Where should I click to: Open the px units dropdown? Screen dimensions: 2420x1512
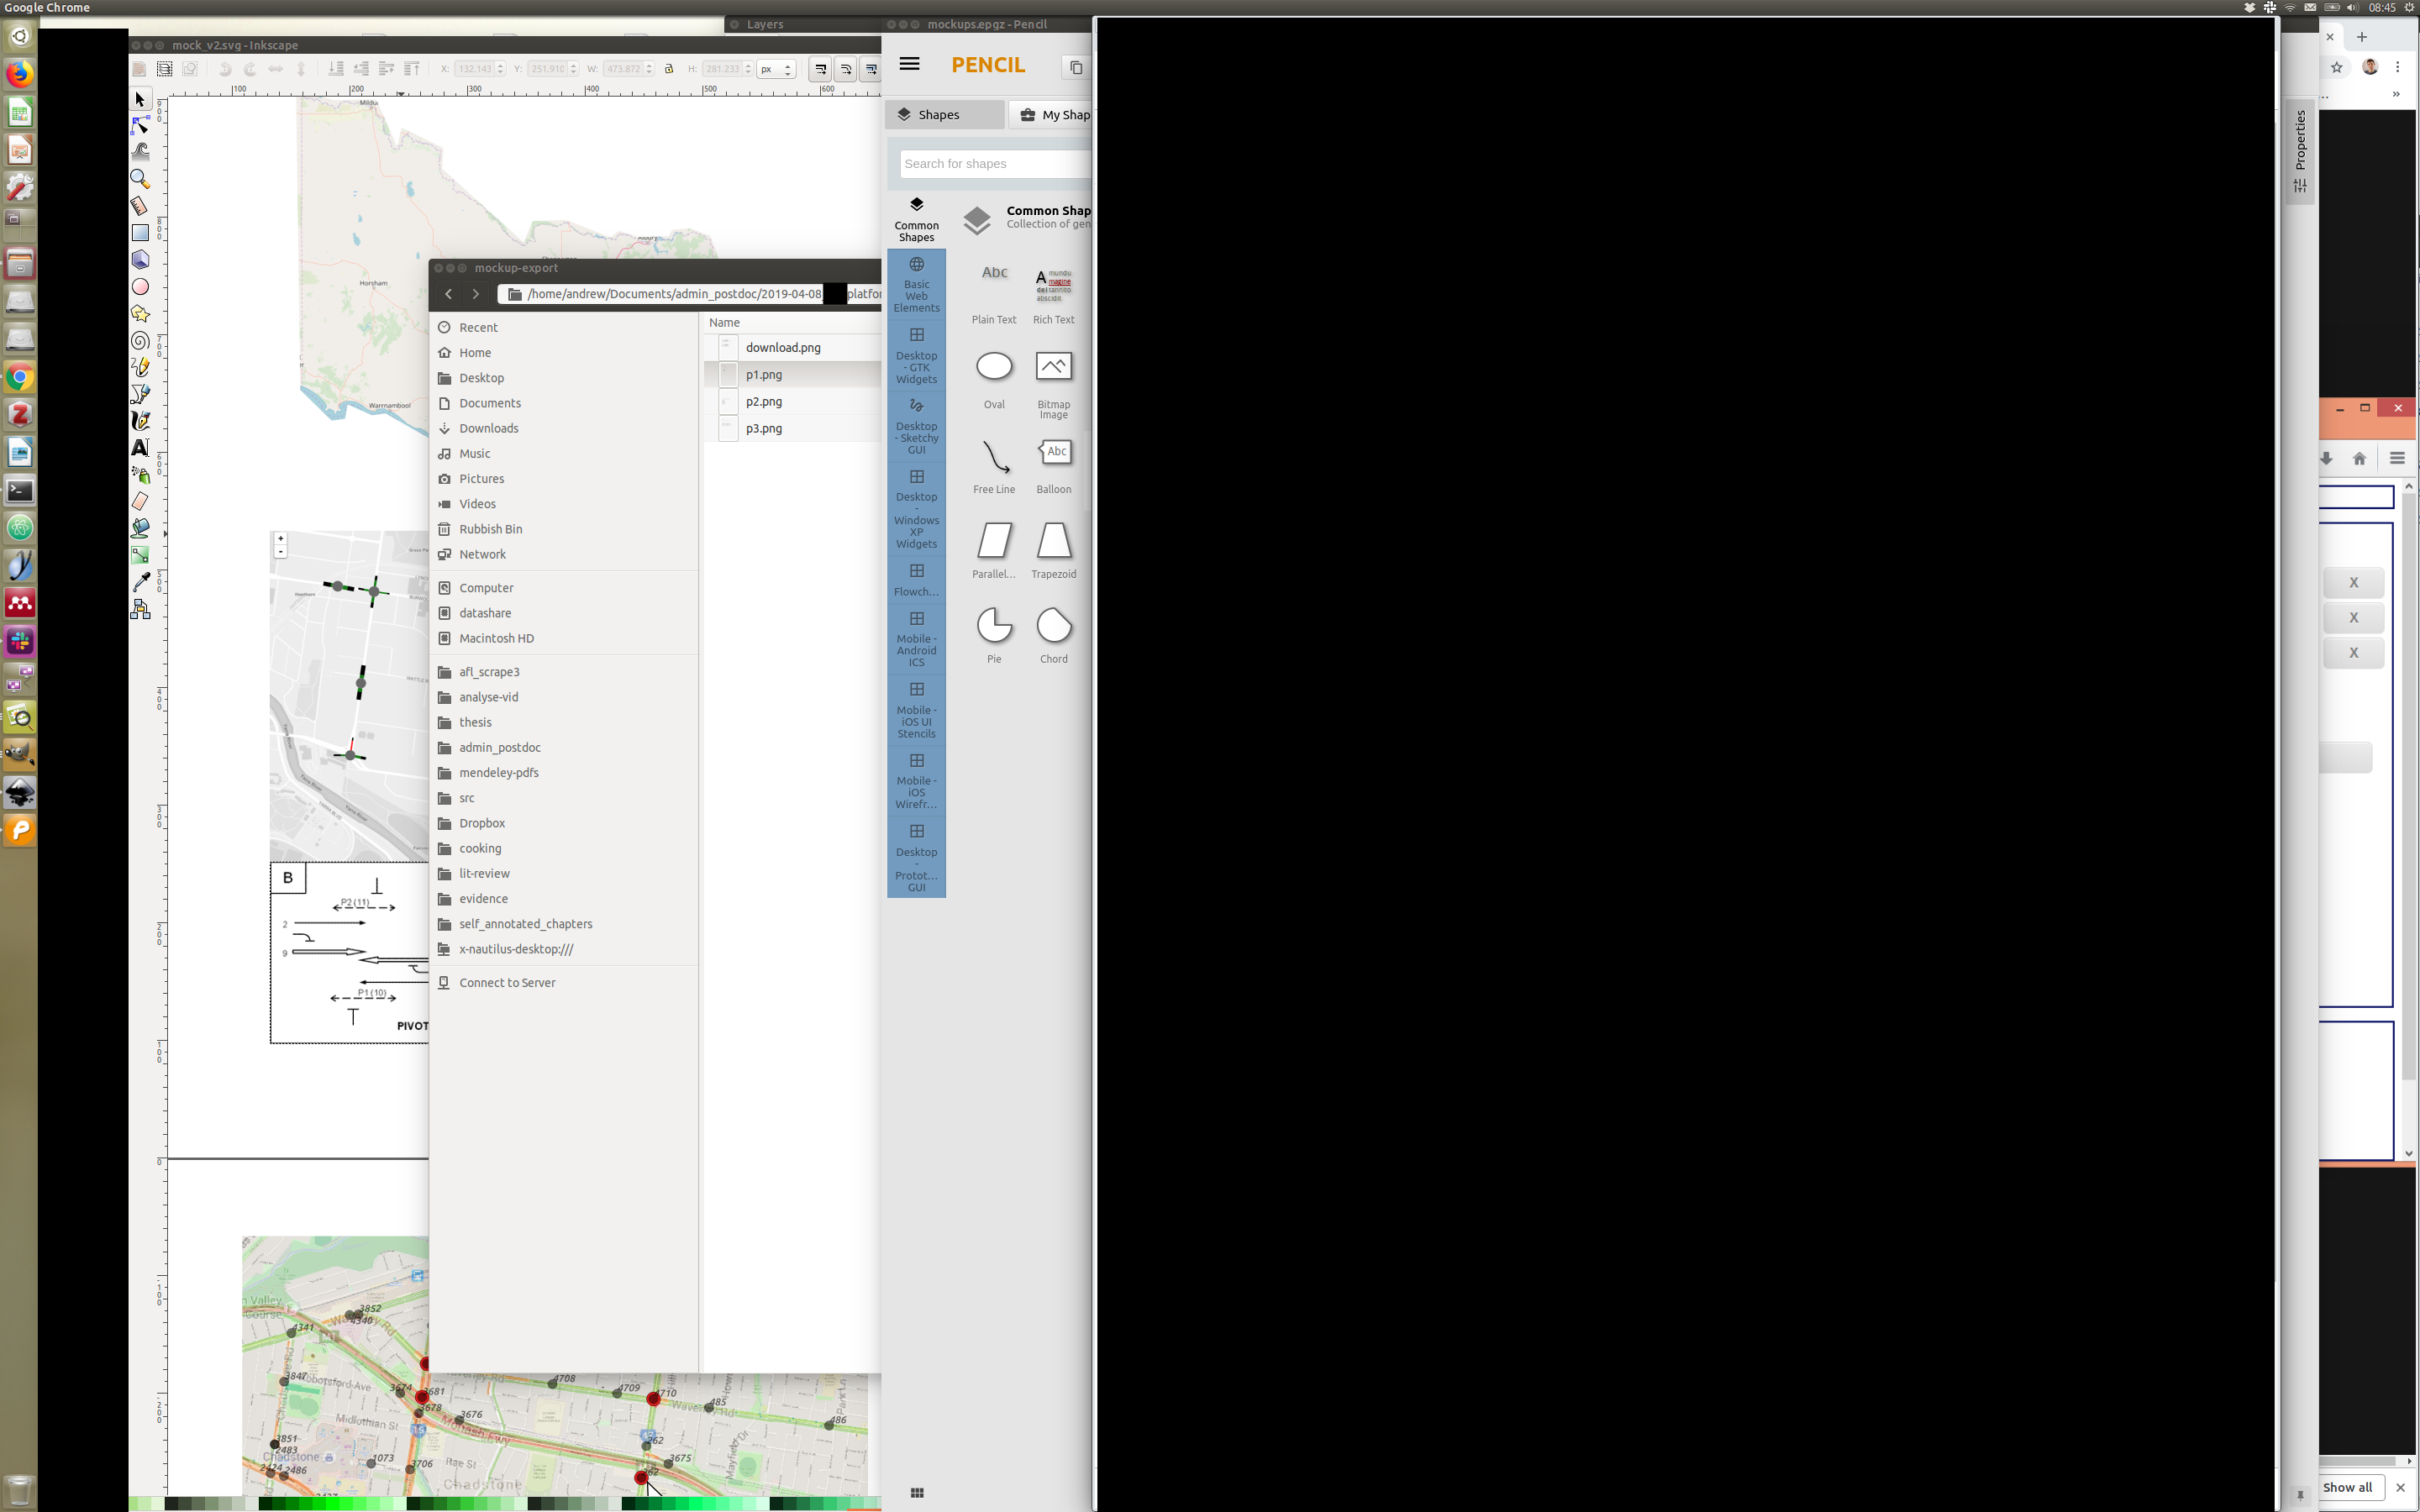coord(775,69)
